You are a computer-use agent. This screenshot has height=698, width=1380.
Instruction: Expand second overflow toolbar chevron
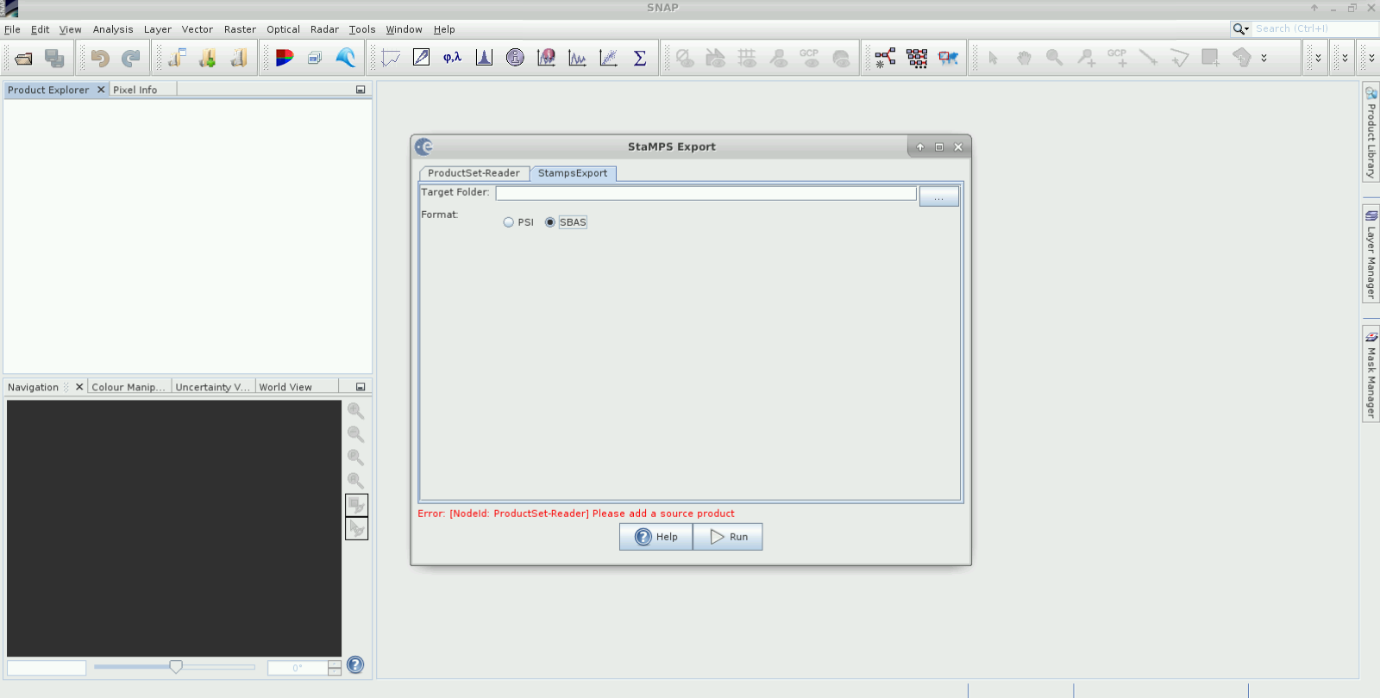point(1345,58)
